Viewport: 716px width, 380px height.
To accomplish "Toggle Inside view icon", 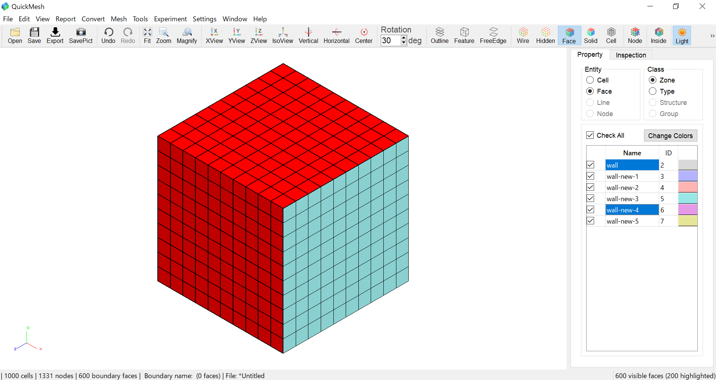I will click(x=659, y=36).
